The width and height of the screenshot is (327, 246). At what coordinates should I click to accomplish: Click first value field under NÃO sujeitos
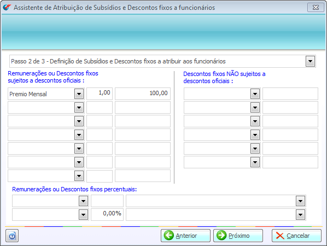290,93
